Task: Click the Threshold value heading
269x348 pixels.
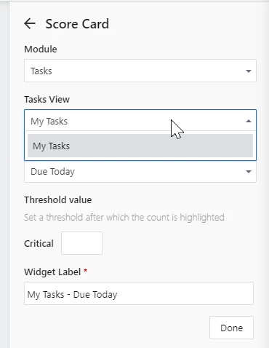Action: point(58,199)
